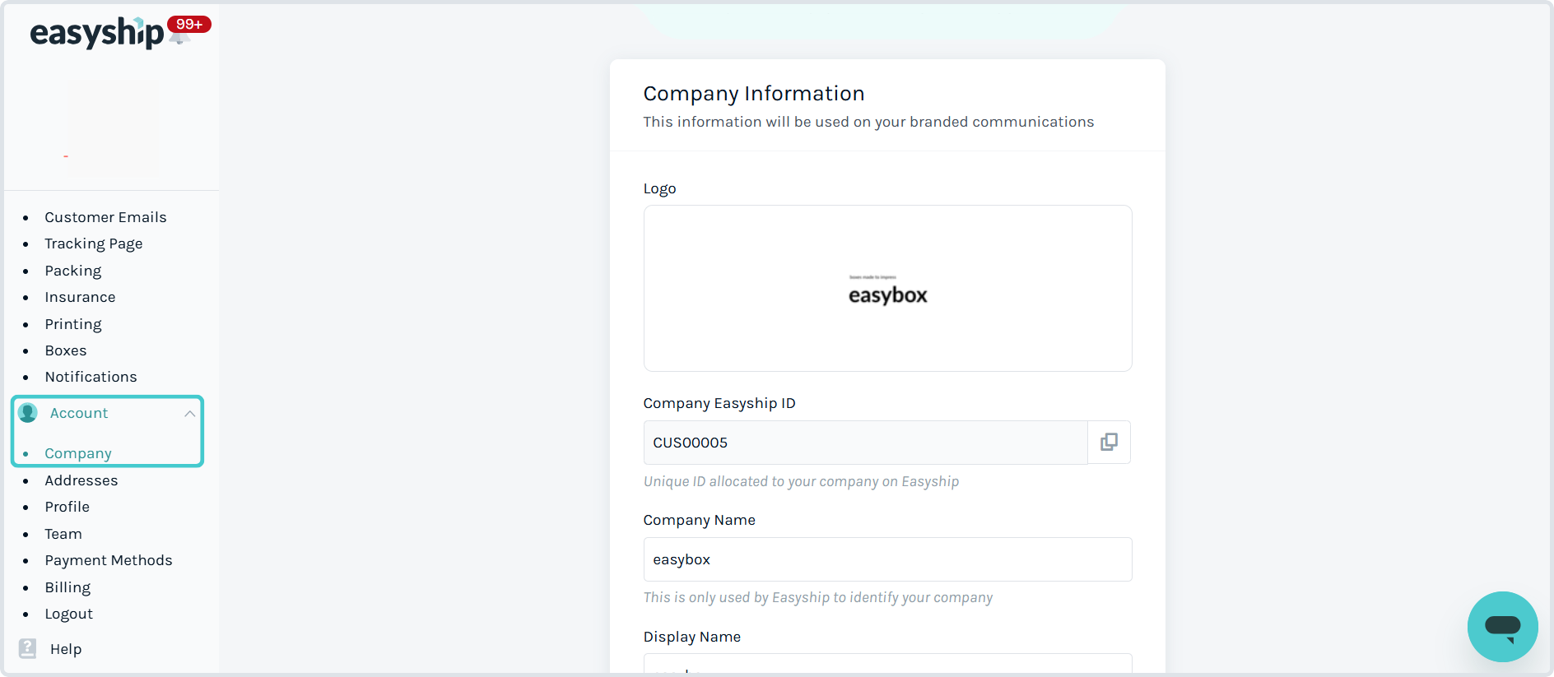1554x677 pixels.
Task: Open the Profile page
Action: point(67,507)
